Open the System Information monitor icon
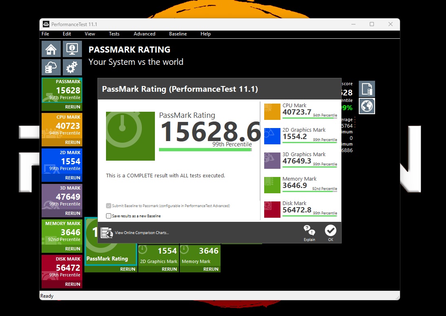 point(72,49)
